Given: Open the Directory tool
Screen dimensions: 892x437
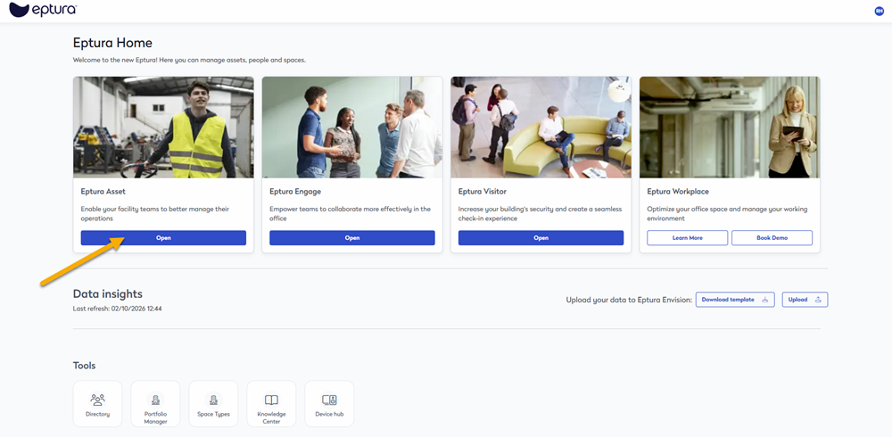Looking at the screenshot, I should tap(98, 404).
